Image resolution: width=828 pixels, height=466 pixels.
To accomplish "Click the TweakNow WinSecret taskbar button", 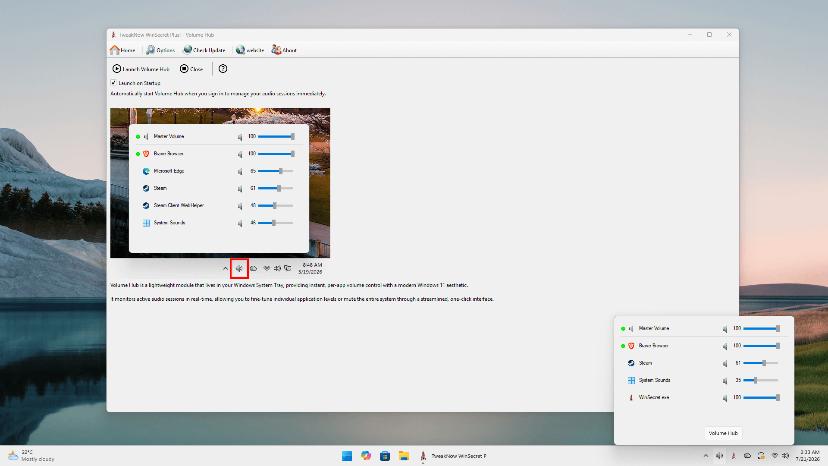I will (453, 456).
